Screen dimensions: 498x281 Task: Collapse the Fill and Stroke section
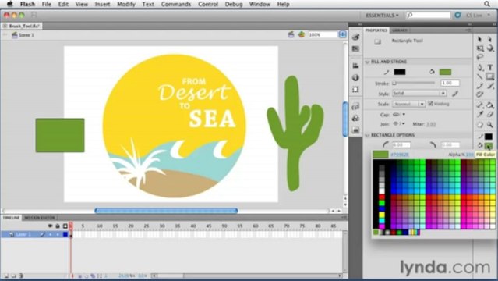(x=367, y=62)
